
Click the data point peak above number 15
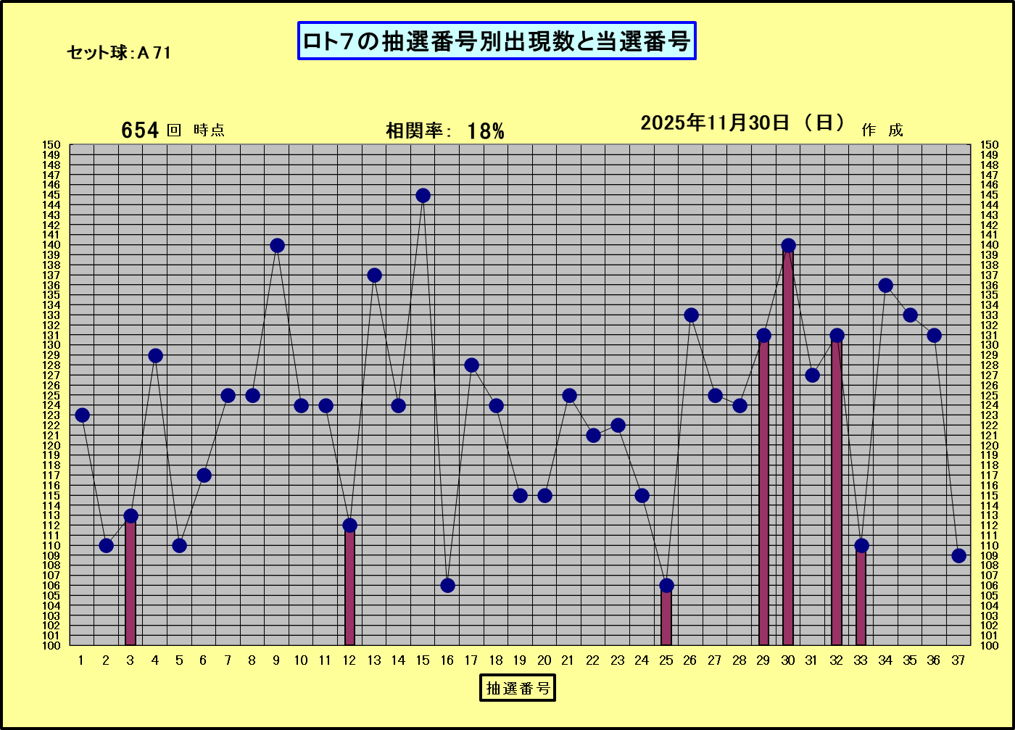coord(423,196)
